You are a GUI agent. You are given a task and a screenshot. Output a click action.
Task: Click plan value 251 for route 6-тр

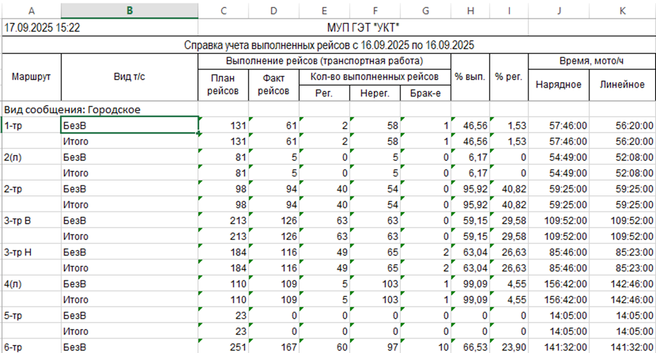point(223,346)
